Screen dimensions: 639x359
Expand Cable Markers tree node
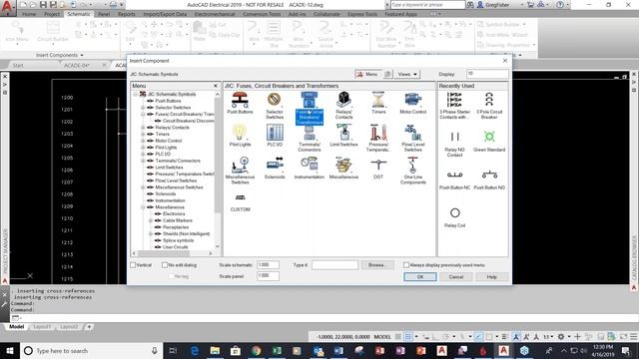151,220
